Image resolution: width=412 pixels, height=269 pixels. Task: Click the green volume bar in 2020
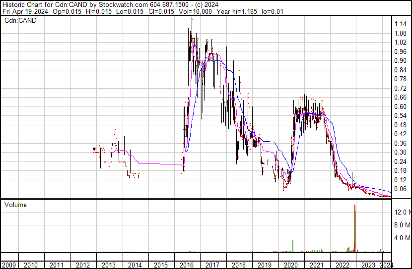(x=293, y=246)
